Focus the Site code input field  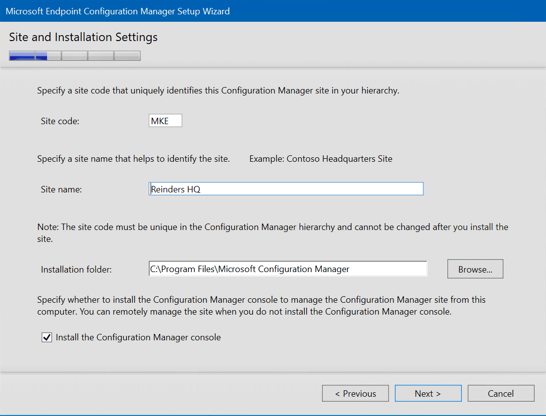pos(165,120)
